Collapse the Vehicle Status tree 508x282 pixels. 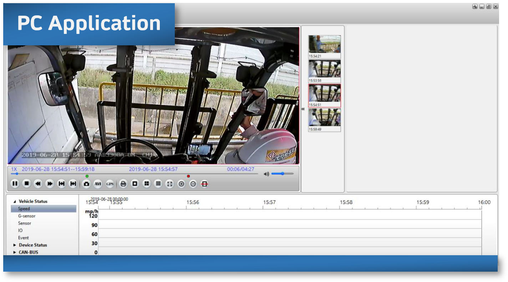15,201
